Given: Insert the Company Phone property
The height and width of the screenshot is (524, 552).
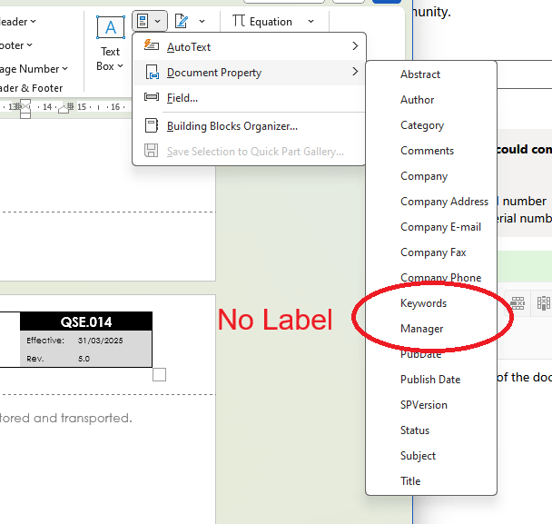Looking at the screenshot, I should click(431, 278).
